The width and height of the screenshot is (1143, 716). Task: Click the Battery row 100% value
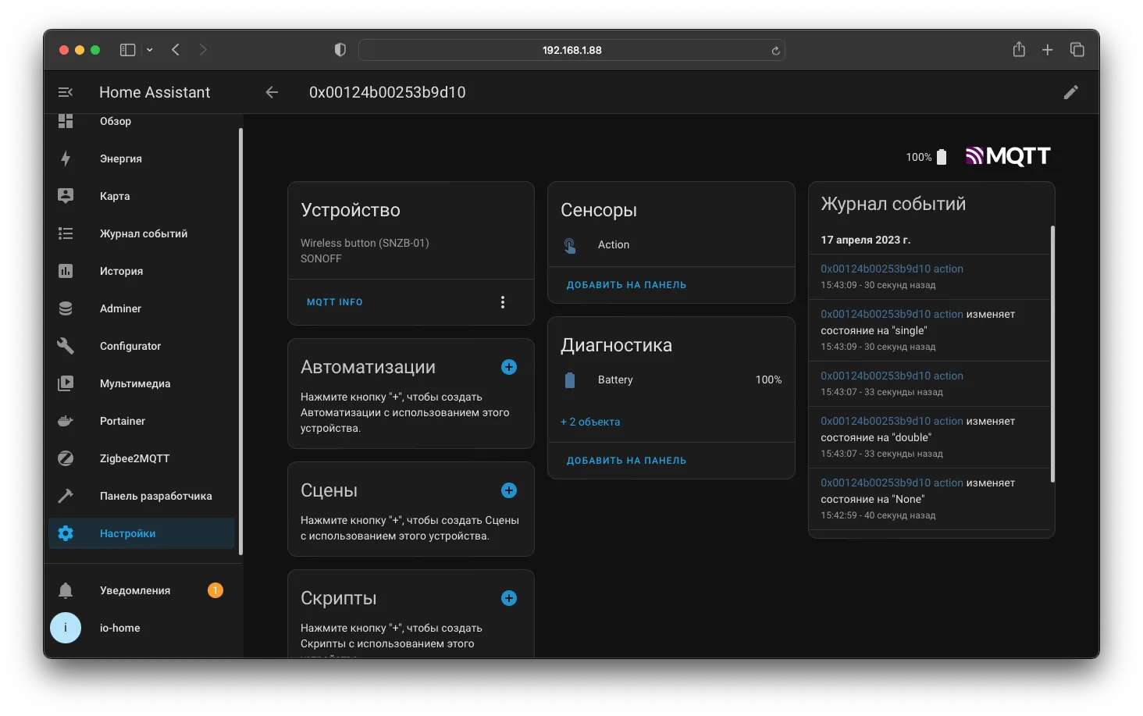(768, 379)
